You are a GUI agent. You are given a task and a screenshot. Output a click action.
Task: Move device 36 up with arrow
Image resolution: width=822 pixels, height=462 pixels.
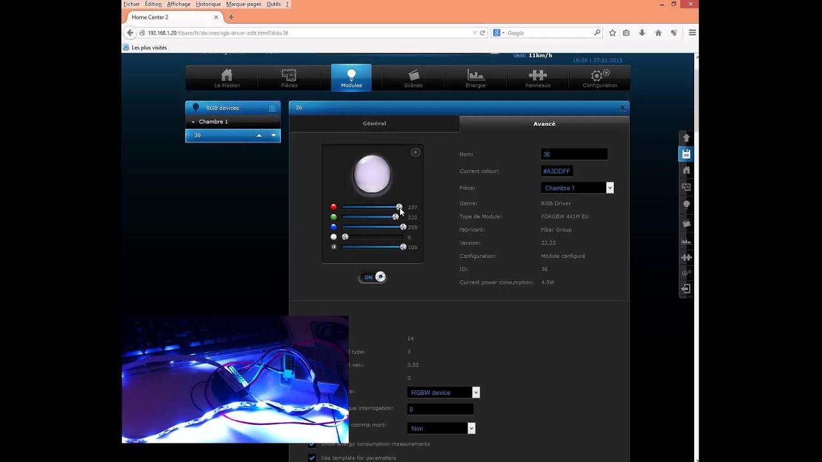(x=259, y=135)
